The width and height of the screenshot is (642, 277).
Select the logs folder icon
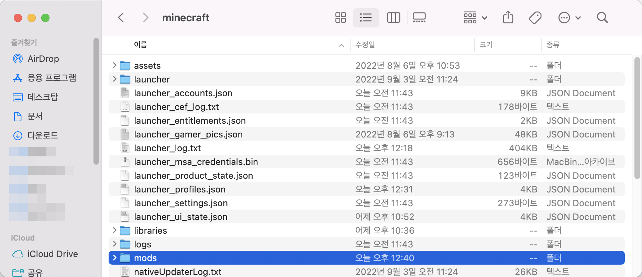(125, 244)
